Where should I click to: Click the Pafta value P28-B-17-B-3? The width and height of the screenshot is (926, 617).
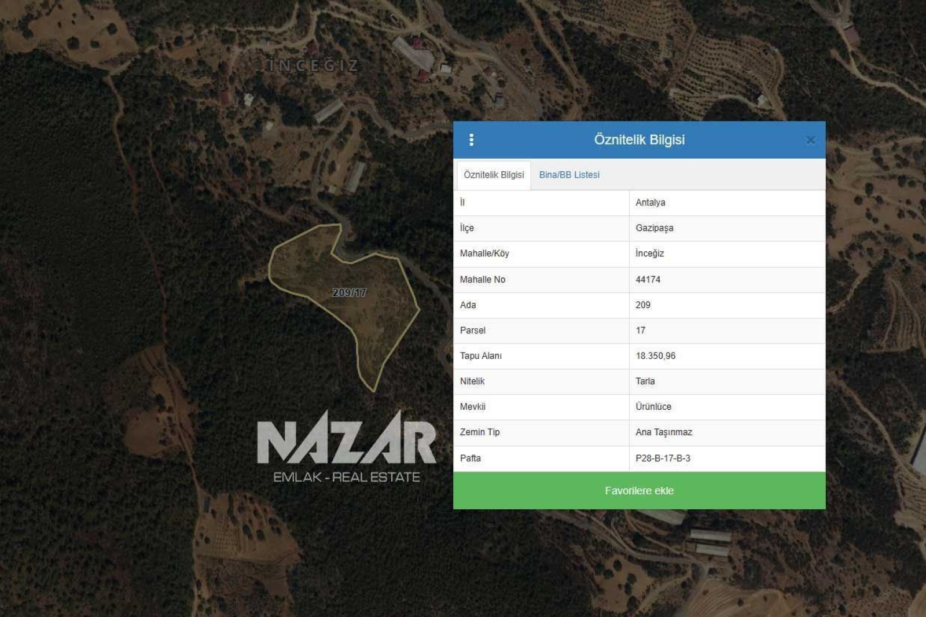[663, 458]
